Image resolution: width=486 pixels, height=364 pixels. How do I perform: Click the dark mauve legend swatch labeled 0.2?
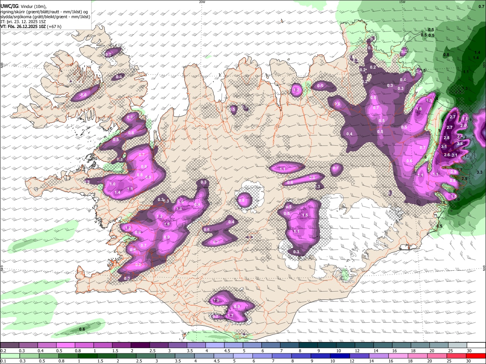9,345
